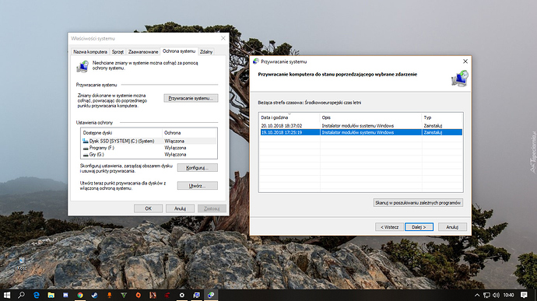Launch Microsoft Edge from the taskbar
This screenshot has width=537, height=301.
click(x=37, y=295)
